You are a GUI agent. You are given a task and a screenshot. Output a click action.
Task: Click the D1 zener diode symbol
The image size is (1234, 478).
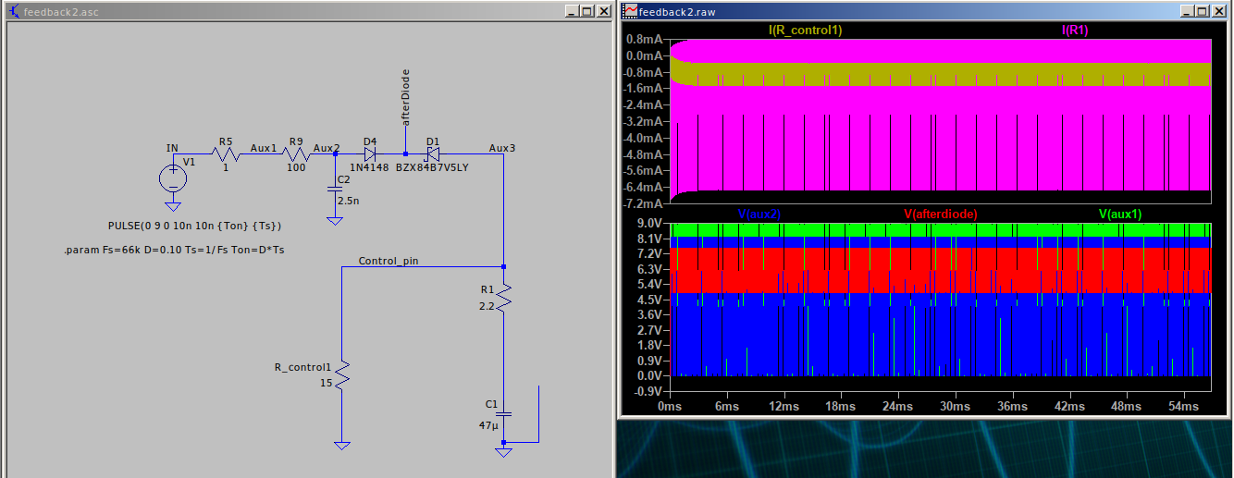tap(432, 154)
